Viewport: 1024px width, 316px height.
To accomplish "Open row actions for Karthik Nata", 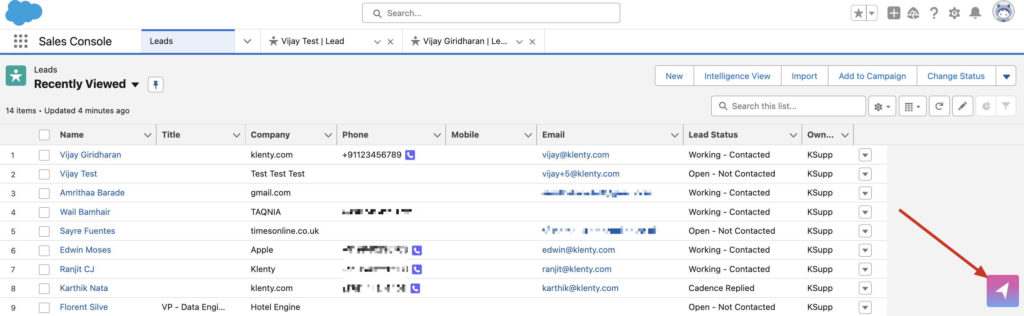I will point(865,288).
